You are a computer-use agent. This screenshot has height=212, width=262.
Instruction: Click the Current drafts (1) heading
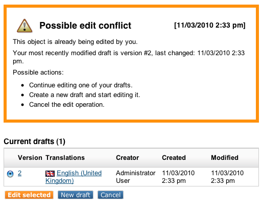(35, 142)
